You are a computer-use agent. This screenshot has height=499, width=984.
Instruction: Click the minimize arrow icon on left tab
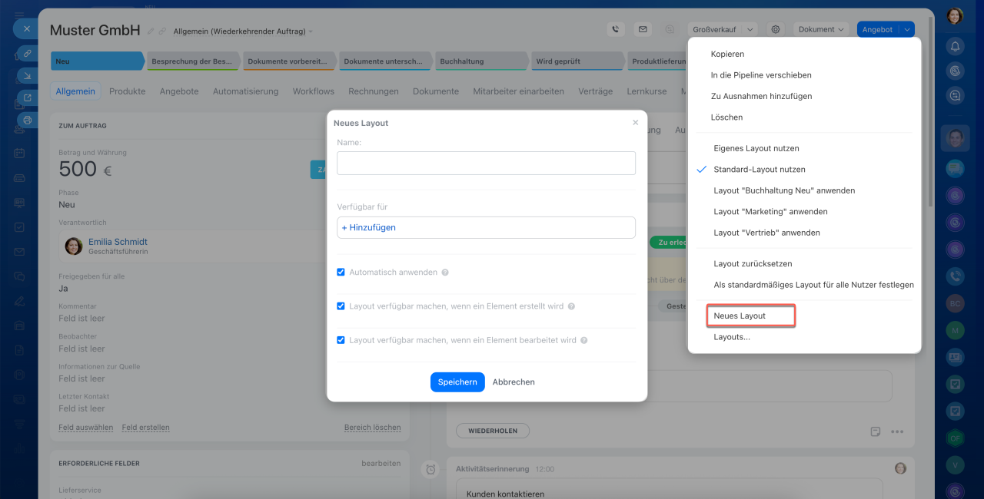pos(28,76)
